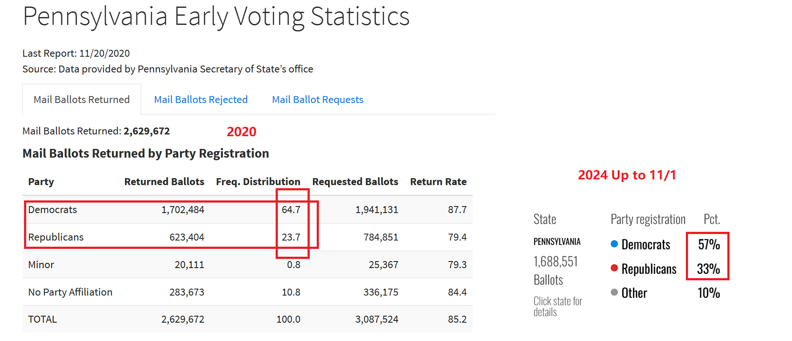Open the Mail Ballots Returned tab

click(x=82, y=100)
